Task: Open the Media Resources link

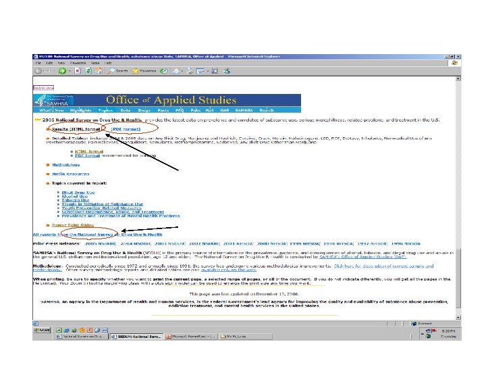Action: [70, 174]
